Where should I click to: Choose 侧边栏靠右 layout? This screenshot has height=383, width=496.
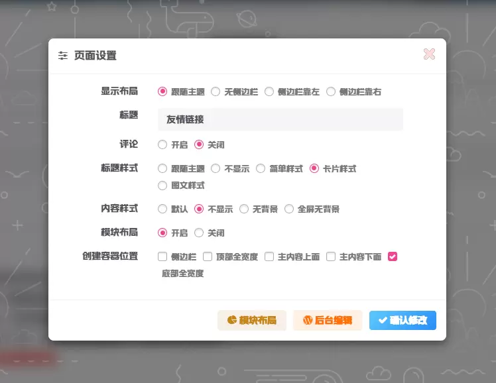(x=331, y=91)
